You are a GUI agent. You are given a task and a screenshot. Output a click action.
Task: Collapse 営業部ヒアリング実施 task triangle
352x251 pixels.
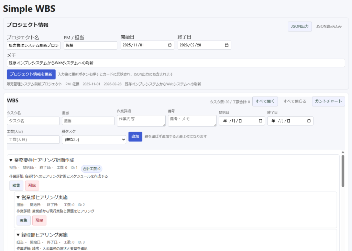tap(18, 197)
